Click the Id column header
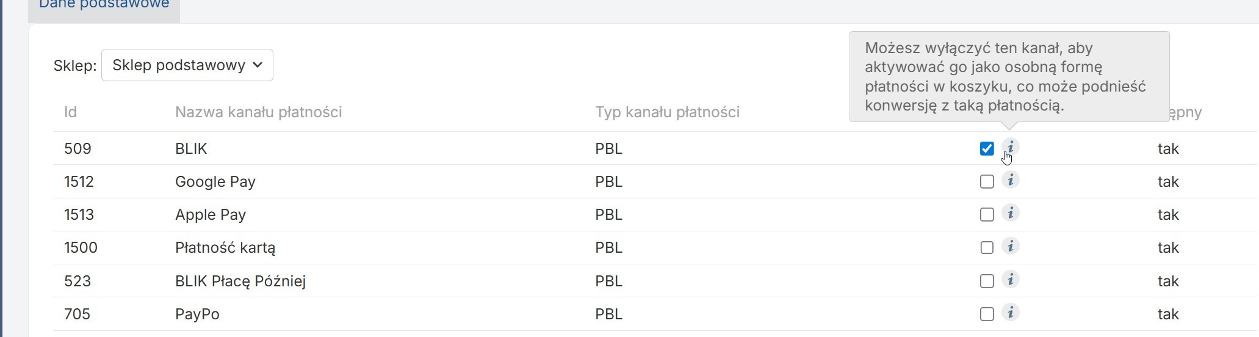Viewport: 1259px width, 337px height. 70,112
